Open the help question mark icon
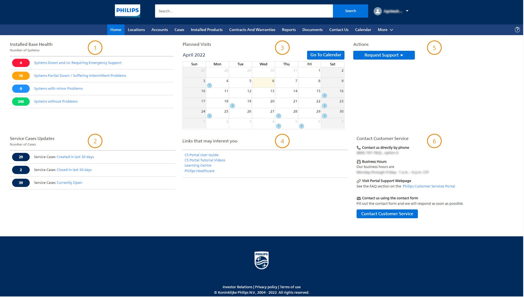Viewport: 524px width, 297px height. tap(517, 30)
